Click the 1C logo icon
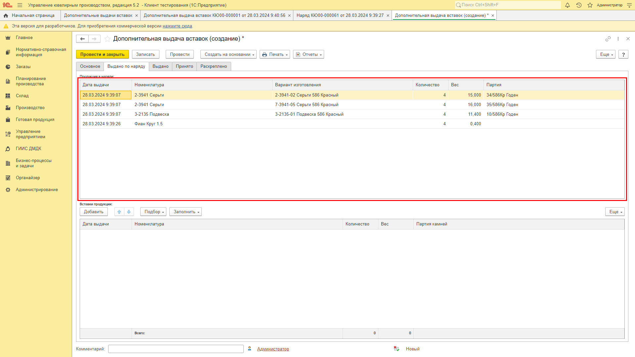 (7, 5)
